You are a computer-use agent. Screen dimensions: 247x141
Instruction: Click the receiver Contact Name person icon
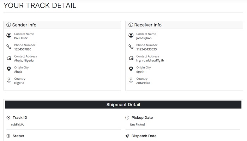coord(131,36)
